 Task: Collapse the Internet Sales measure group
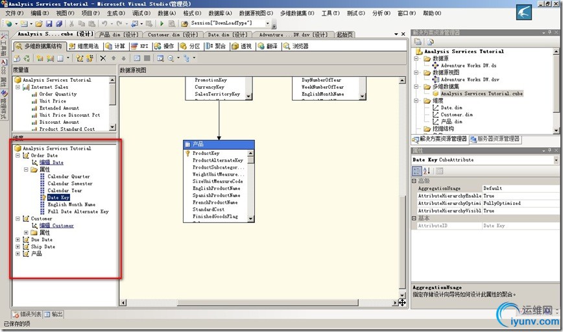[18, 88]
